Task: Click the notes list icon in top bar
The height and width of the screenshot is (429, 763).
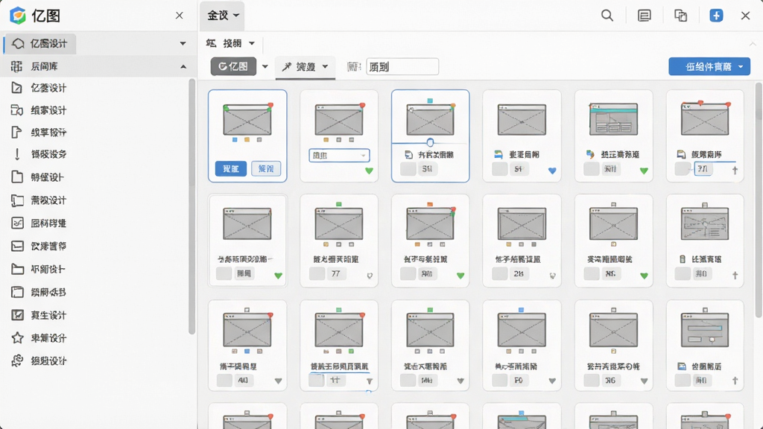Action: [x=645, y=16]
